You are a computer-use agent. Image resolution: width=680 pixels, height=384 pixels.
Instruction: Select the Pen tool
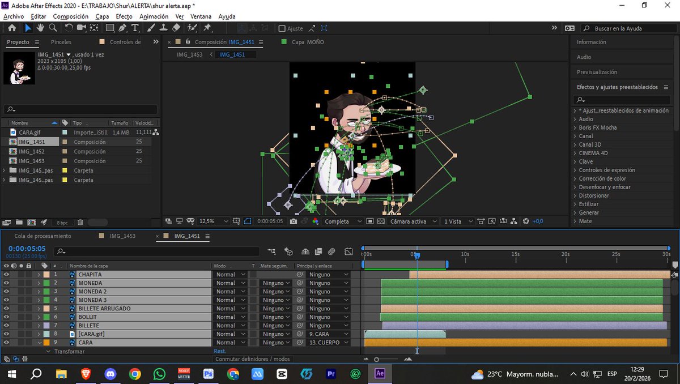point(122,28)
